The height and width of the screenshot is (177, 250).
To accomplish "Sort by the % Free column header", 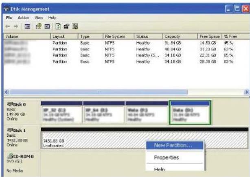I will [236, 37].
